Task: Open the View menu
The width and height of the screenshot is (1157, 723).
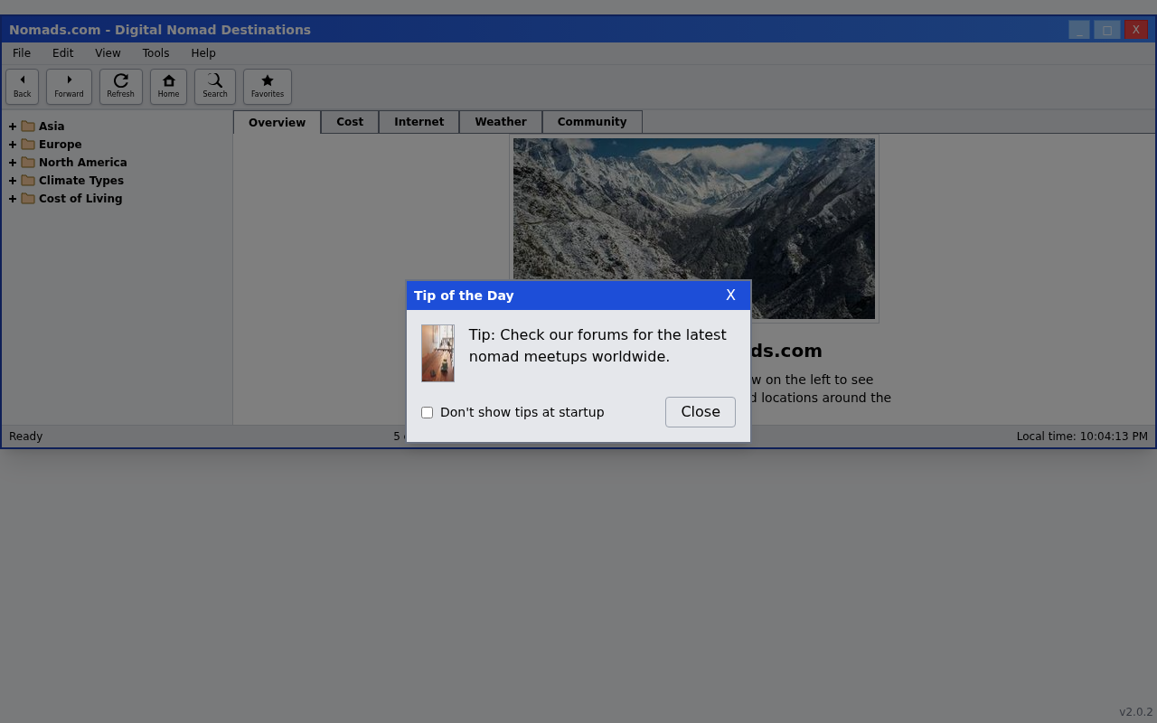Action: [x=108, y=53]
